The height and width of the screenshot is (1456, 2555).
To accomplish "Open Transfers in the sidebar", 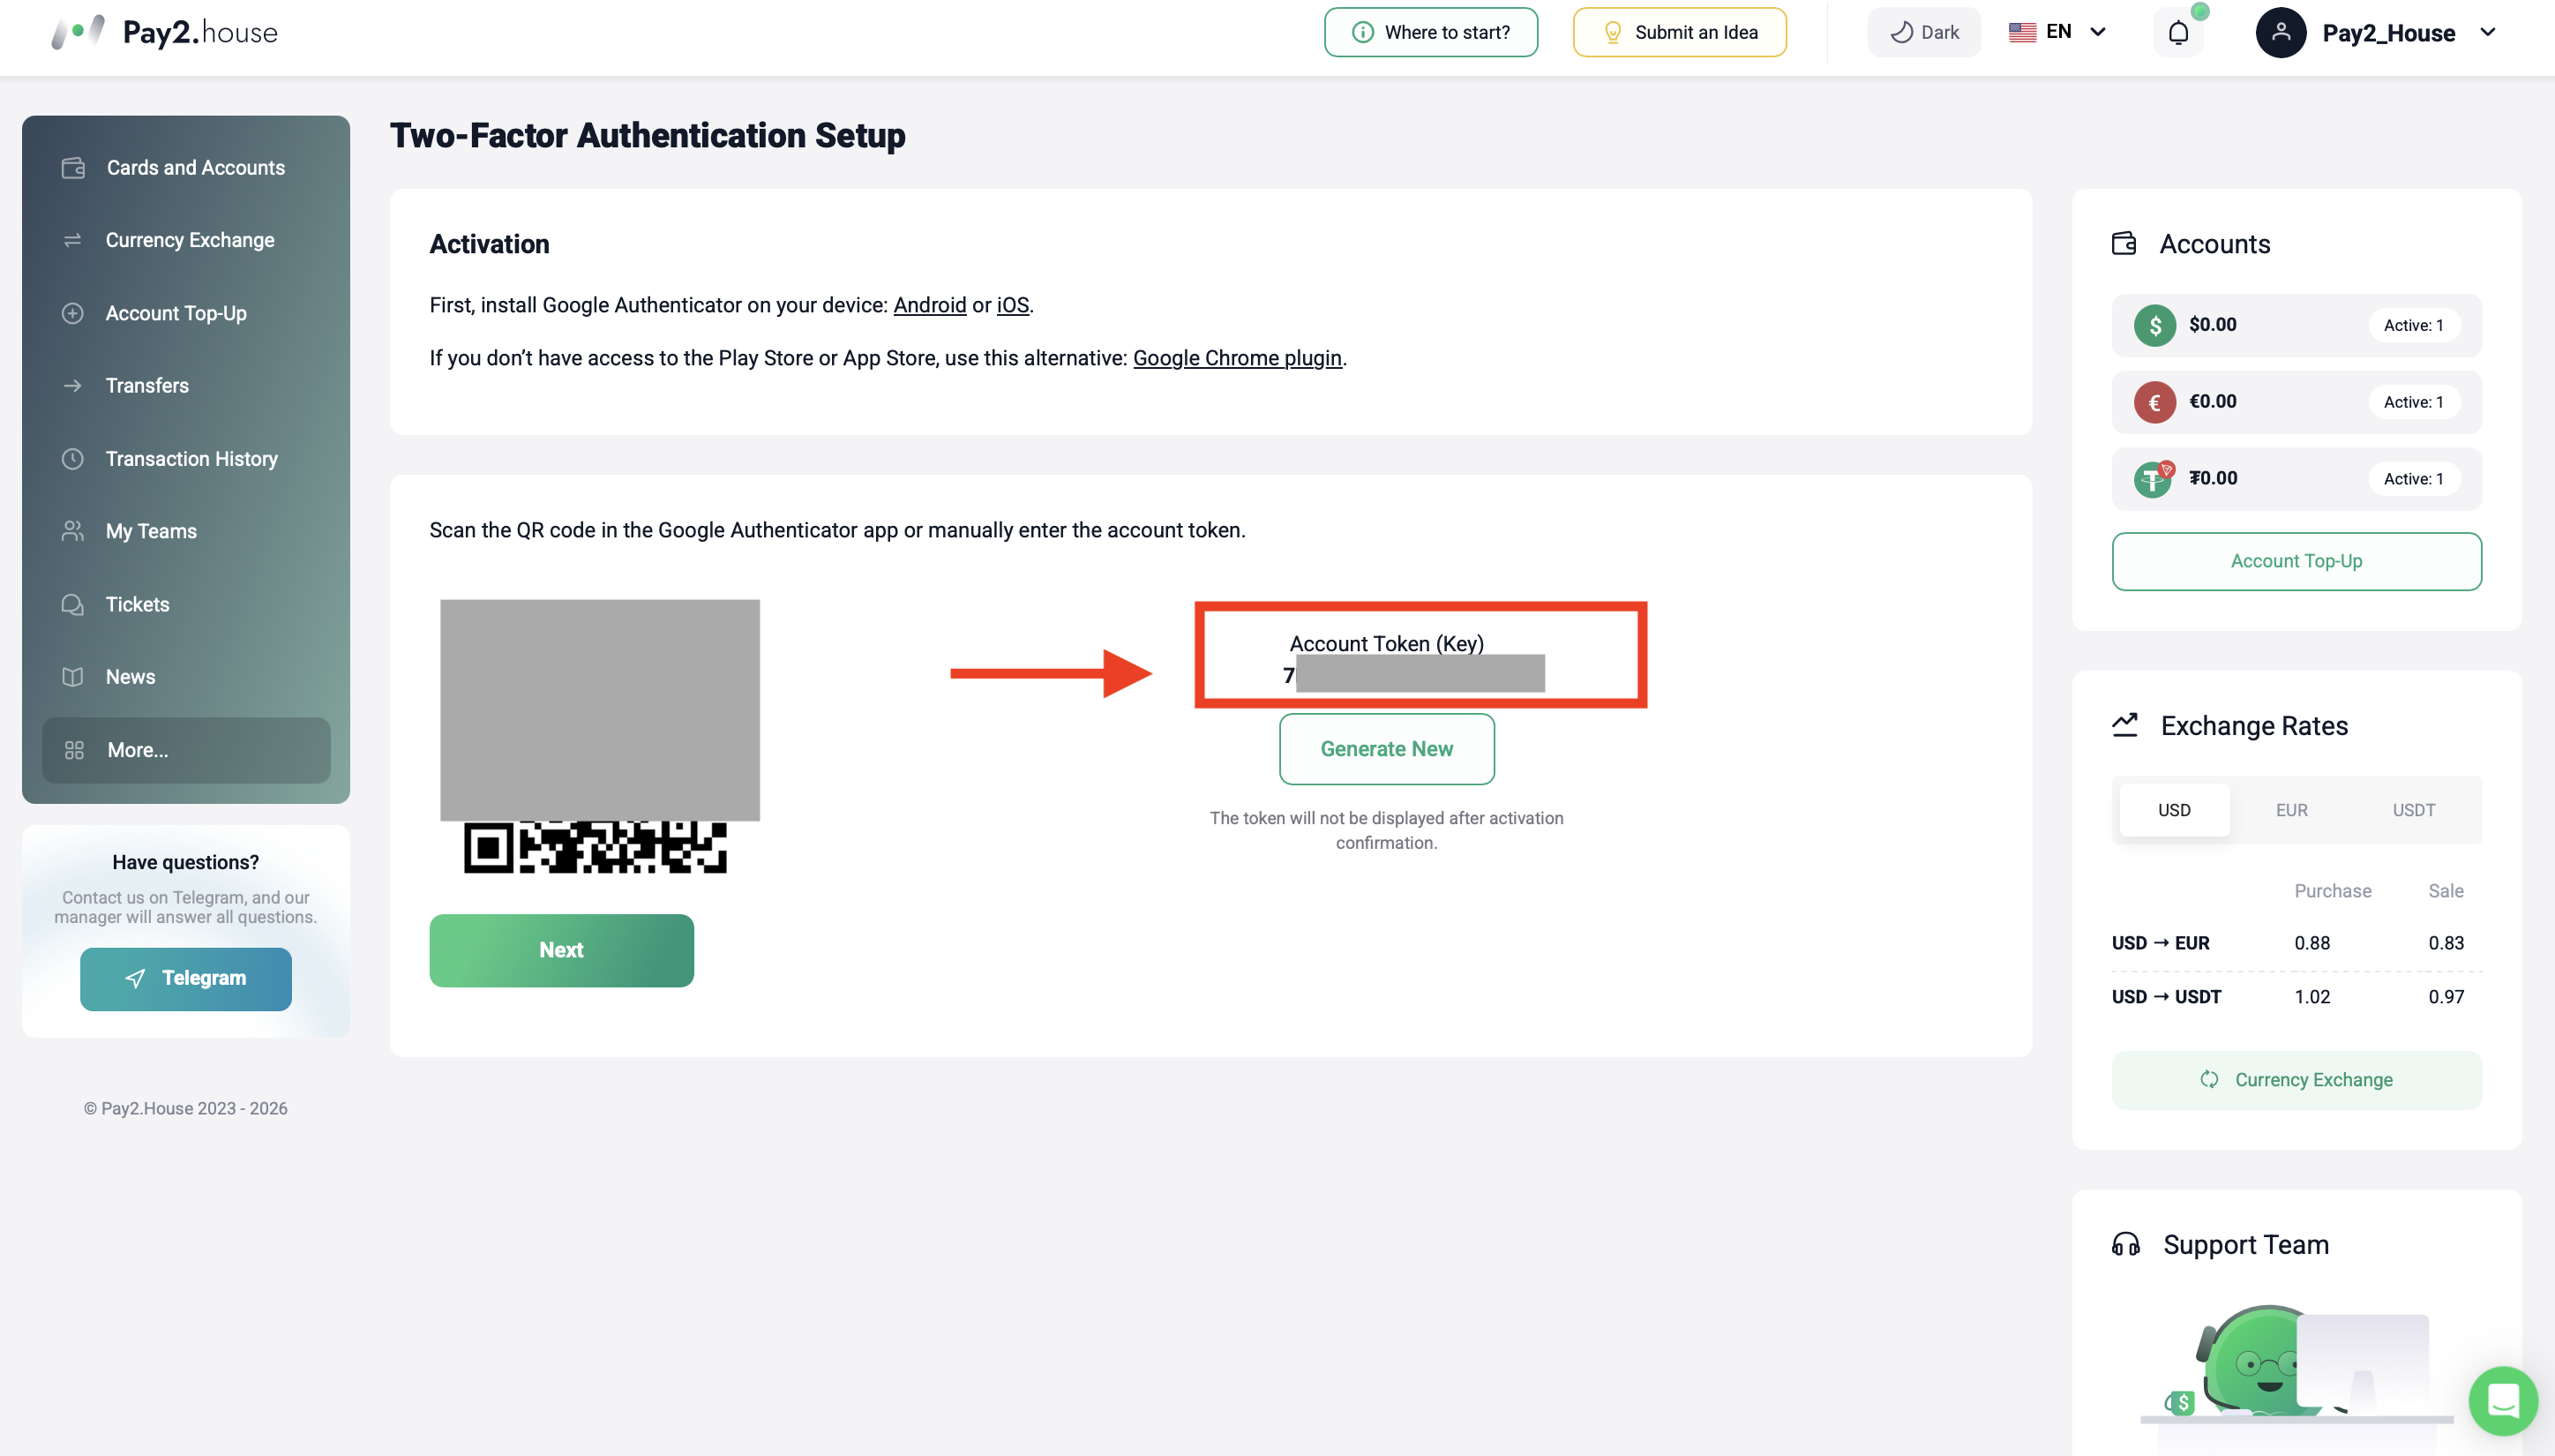I will (186, 386).
